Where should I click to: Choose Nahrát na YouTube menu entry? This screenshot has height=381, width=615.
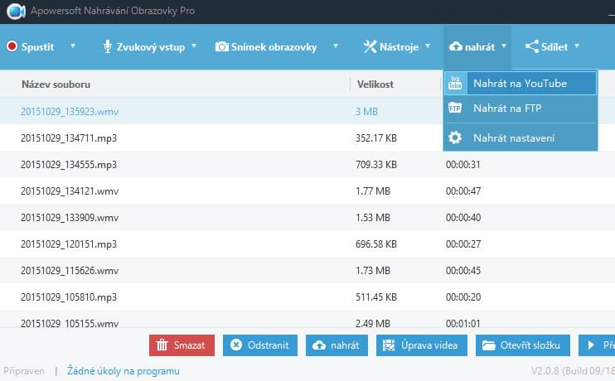(x=520, y=83)
